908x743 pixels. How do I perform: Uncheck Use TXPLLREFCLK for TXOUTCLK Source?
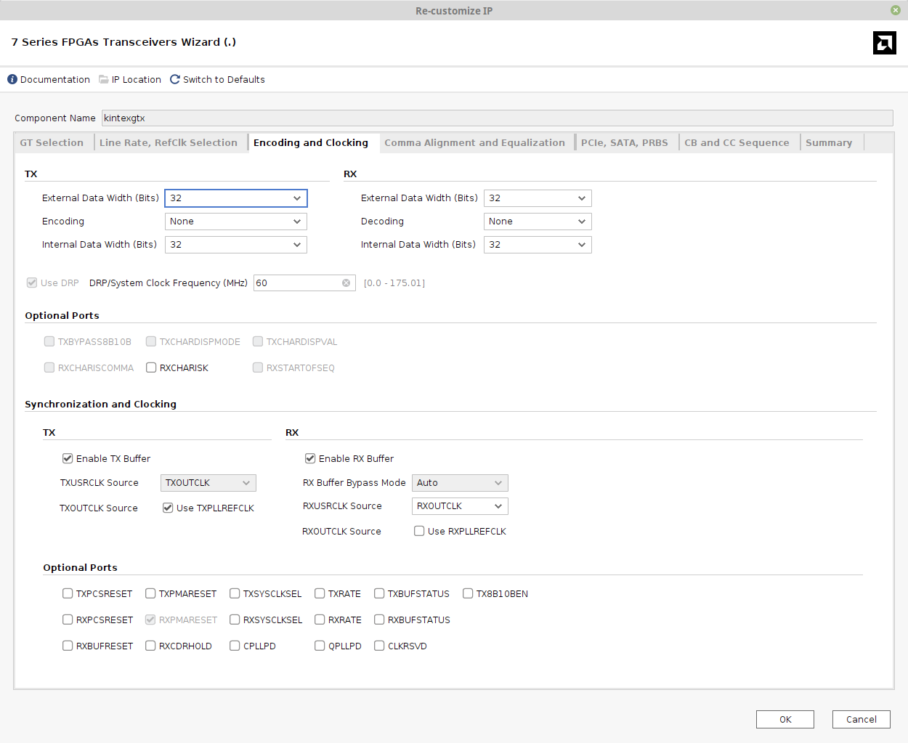(168, 508)
